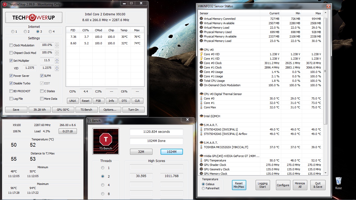Toggle the Power Saver checkbox
Image resolution: width=356 pixels, height=200 pixels.
coord(11,76)
